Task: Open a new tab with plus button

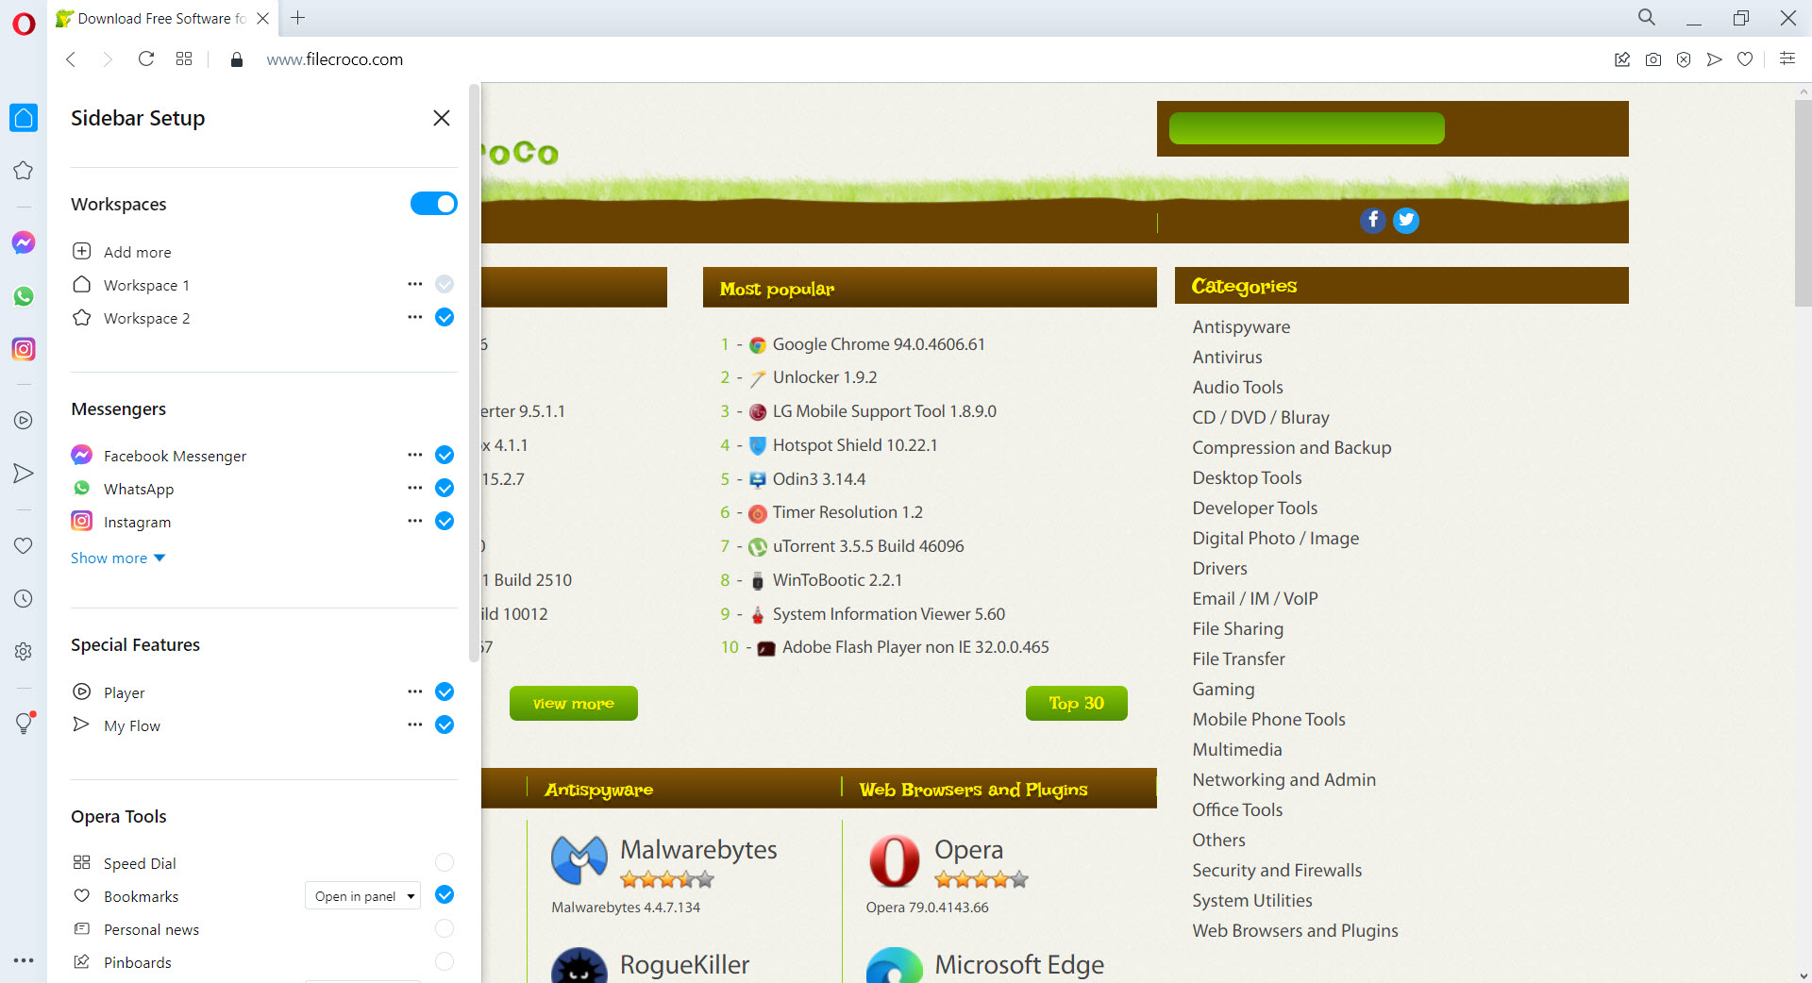Action: [297, 18]
